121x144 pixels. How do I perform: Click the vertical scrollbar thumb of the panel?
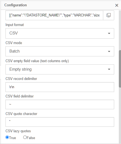120,69
